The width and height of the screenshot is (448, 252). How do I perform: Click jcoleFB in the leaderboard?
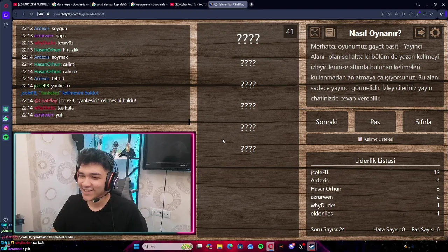(x=319, y=172)
